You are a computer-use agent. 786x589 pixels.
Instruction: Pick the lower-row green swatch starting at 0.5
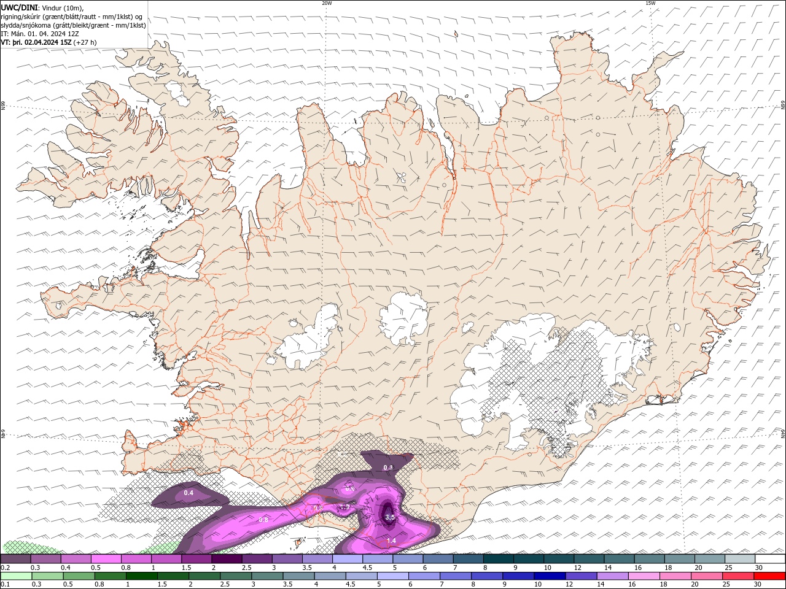[x=79, y=576]
